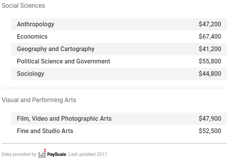Click the $67,400 Economics salary
227x159 pixels.
pos(210,36)
